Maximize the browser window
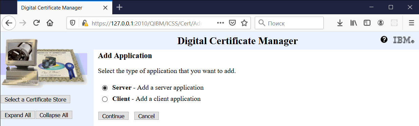This screenshot has height=126, width=419. tap(391, 7)
